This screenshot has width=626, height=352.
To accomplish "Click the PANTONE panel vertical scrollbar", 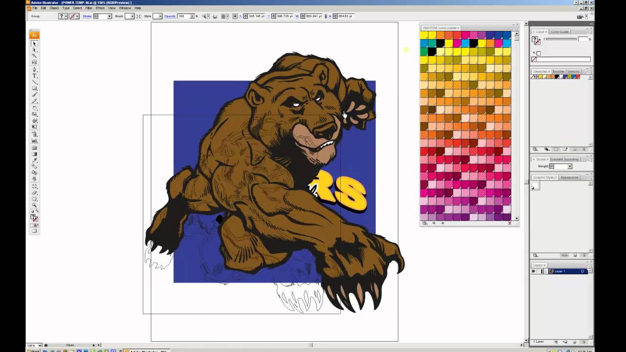I will (516, 126).
